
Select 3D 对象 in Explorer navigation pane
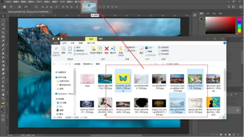tap(62, 103)
